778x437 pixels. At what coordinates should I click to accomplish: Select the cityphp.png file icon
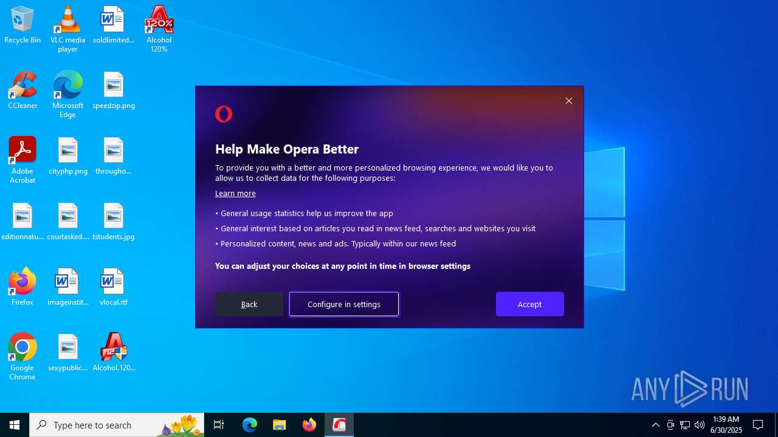point(67,156)
